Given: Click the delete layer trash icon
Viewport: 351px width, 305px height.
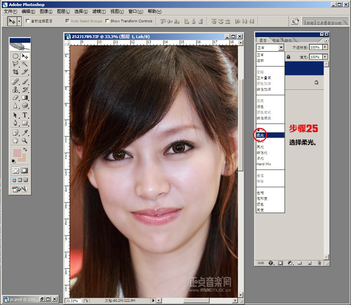Looking at the screenshot, I should click(x=319, y=263).
